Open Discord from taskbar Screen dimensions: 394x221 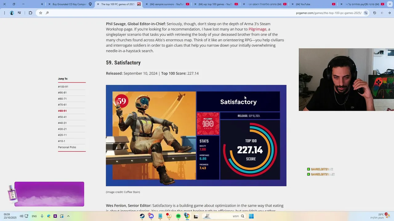pyautogui.click(x=151, y=216)
